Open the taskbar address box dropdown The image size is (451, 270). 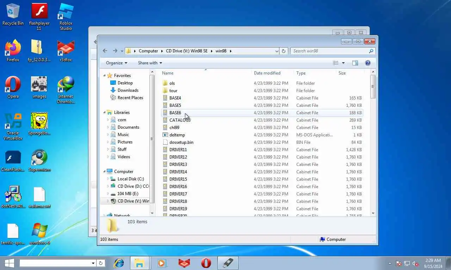93,263
